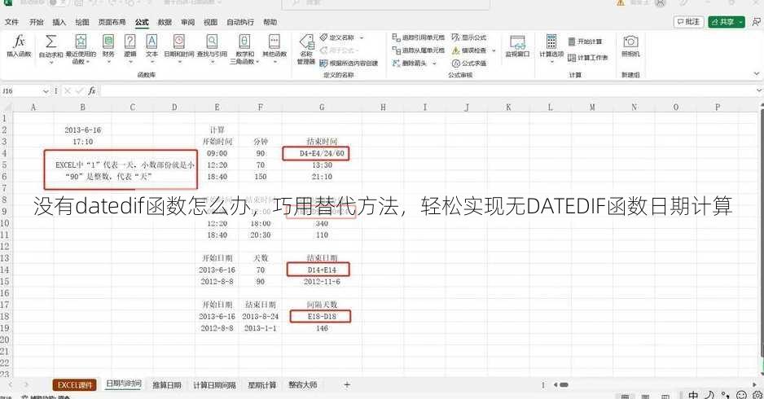764x399 pixels.
Task: Open the EXCEL课件 sheet tab
Action: (x=75, y=385)
